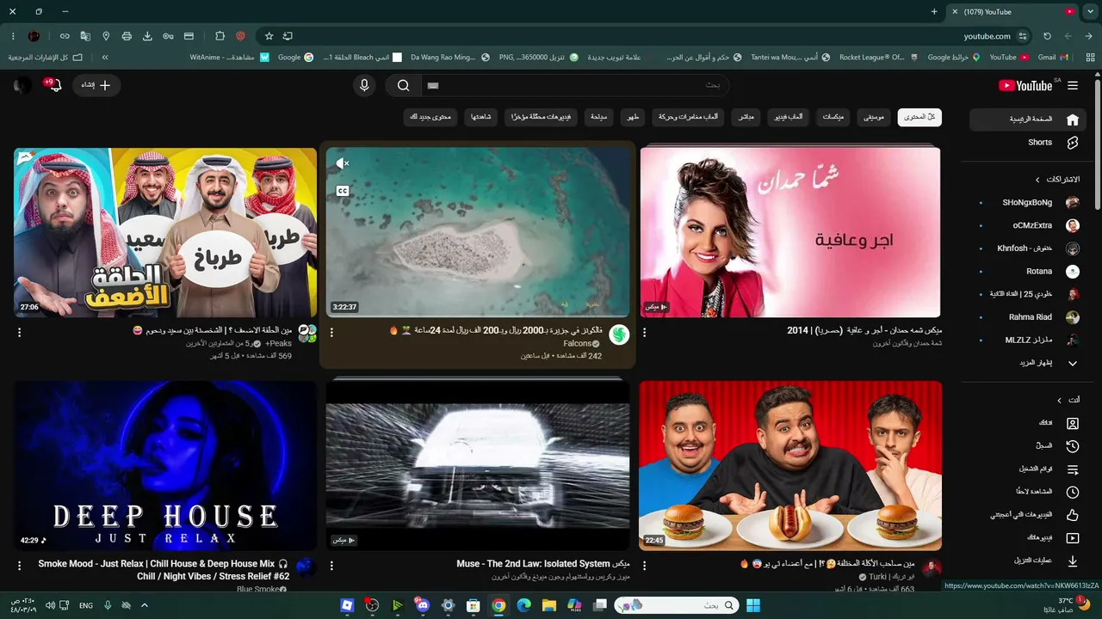Click the location pin icon in the toolbar
This screenshot has height=619, width=1102.
click(106, 36)
